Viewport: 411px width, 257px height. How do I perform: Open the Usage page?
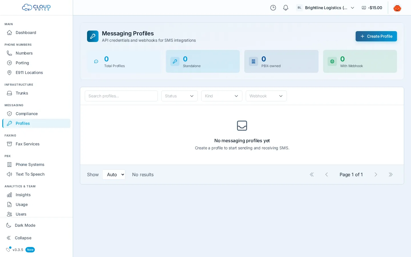click(x=36, y=204)
